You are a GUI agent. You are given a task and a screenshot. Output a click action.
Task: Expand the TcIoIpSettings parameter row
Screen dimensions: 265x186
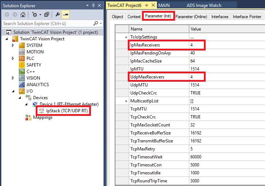(126, 37)
